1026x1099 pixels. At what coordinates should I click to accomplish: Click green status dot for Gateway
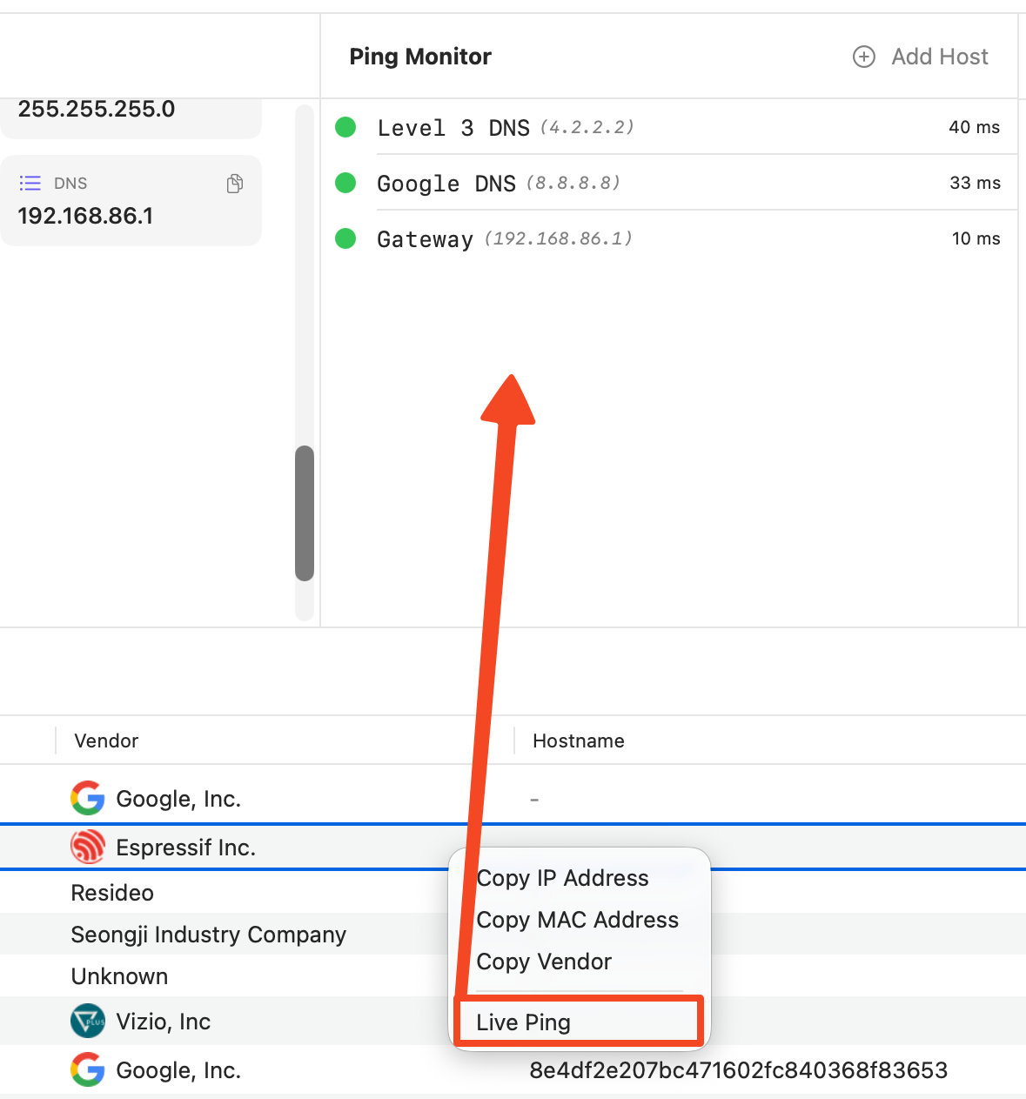(x=345, y=238)
